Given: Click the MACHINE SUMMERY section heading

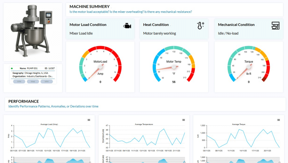Looking at the screenshot, I should point(90,6).
